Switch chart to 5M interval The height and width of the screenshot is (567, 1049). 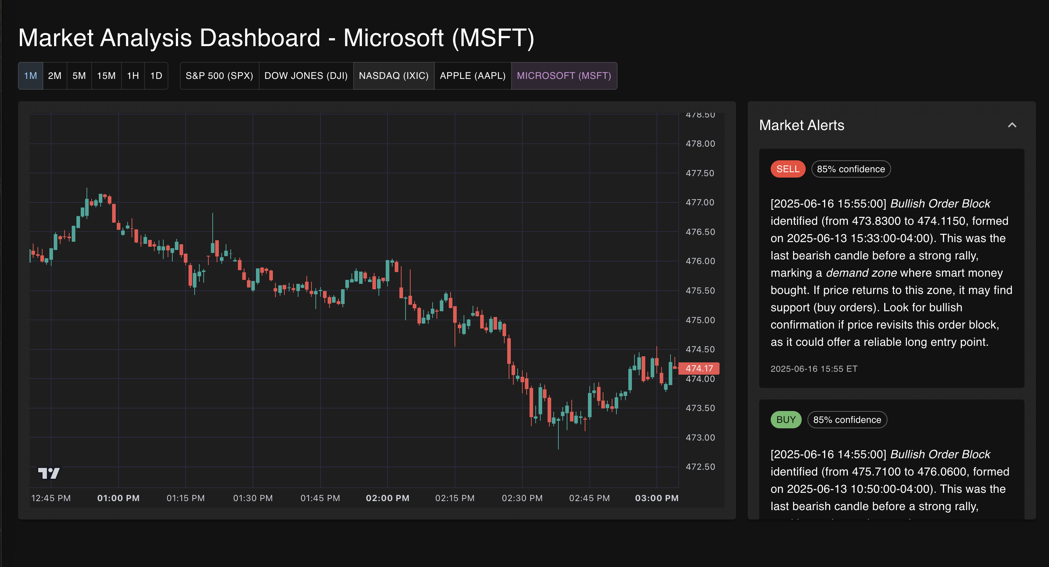(x=79, y=76)
